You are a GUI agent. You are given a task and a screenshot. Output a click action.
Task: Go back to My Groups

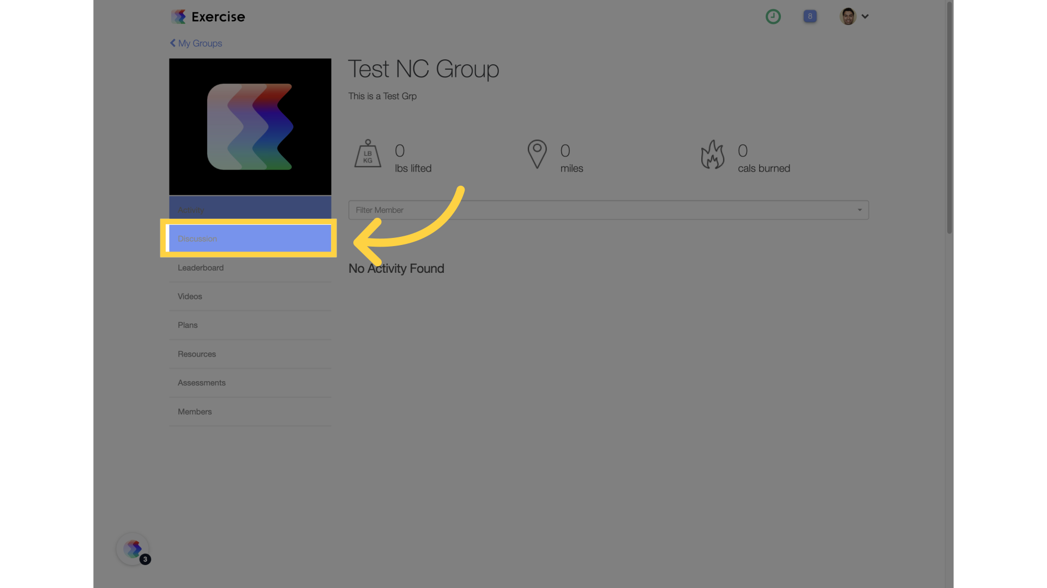[196, 43]
